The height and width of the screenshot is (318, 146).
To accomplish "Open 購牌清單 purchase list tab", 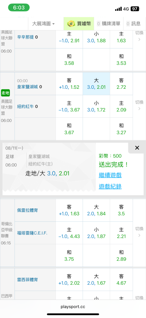I will [109, 24].
